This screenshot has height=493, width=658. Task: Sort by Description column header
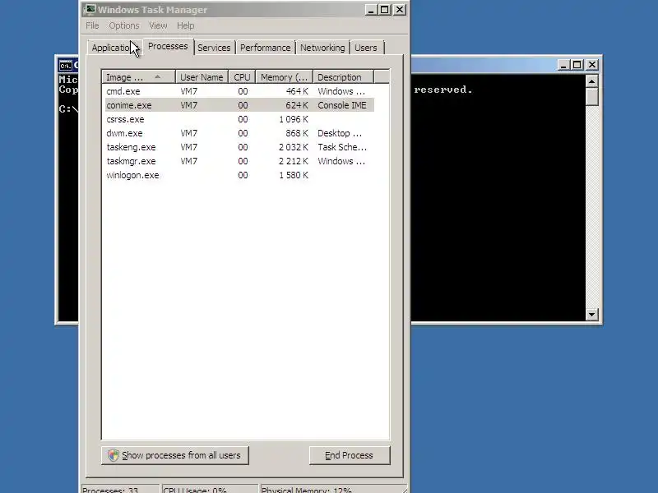[x=343, y=77]
